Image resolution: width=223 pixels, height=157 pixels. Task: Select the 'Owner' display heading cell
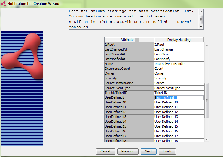(179, 74)
